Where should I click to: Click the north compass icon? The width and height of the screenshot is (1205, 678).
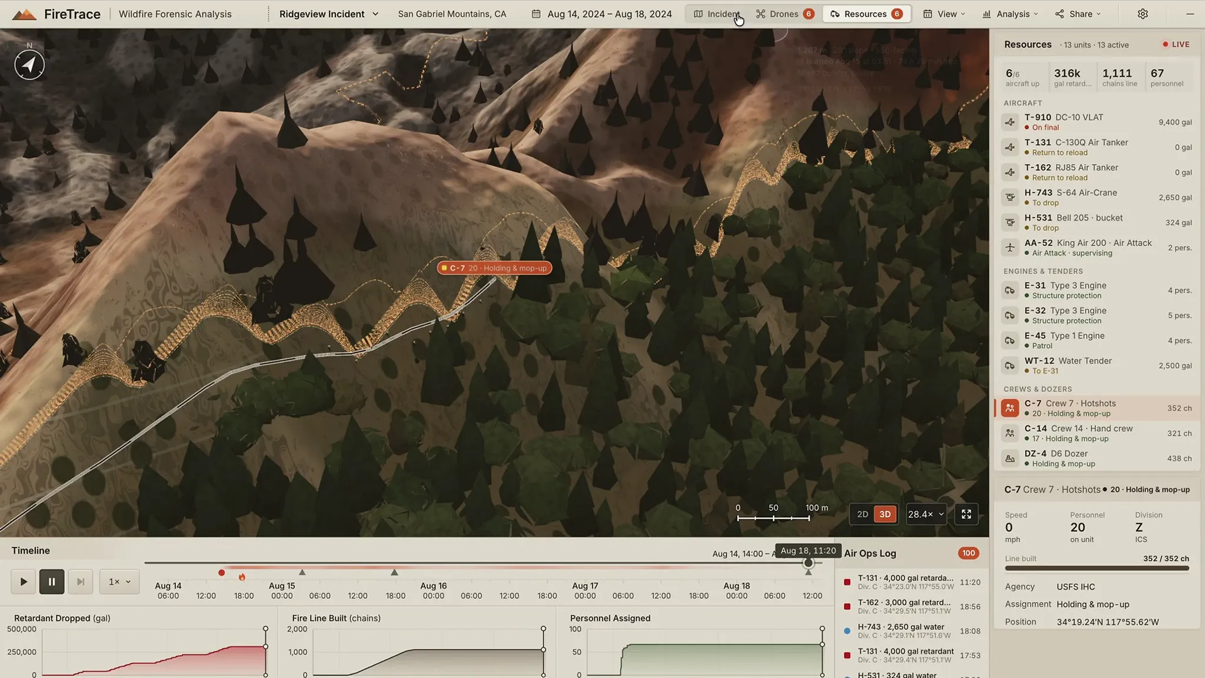[29, 65]
